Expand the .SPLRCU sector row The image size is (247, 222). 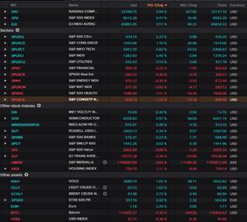pos(5,62)
